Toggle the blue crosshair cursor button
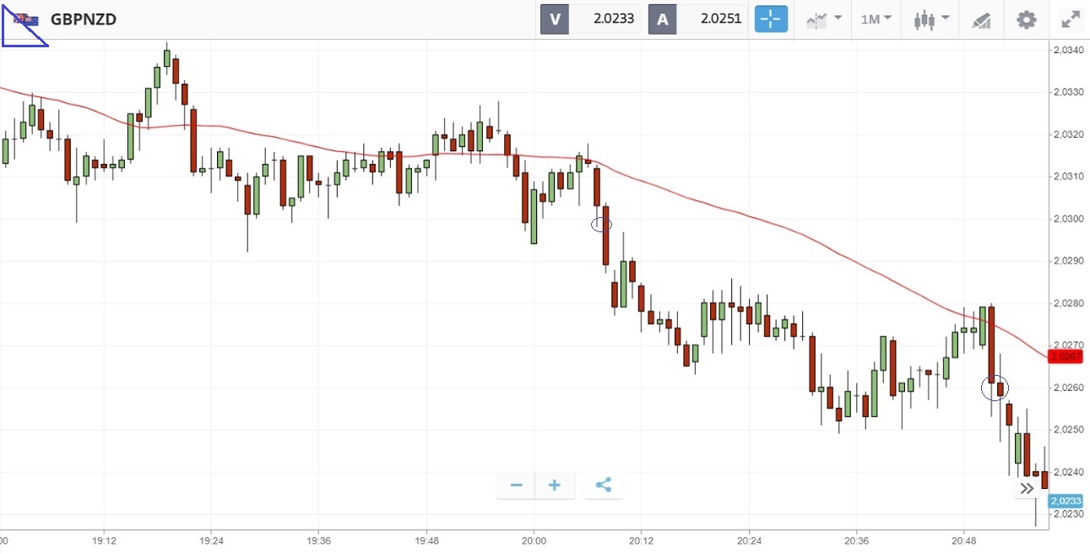Viewport: 1090px width, 554px height. (771, 19)
